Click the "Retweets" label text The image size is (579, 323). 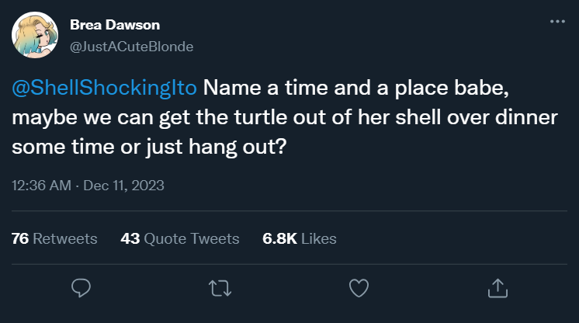point(65,238)
